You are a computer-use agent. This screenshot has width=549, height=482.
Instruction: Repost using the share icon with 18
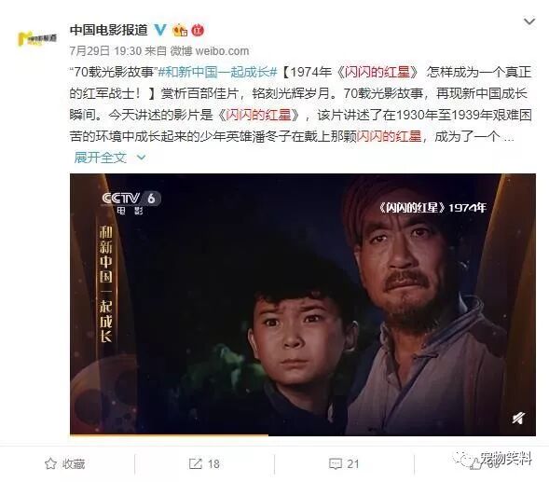pyautogui.click(x=204, y=463)
